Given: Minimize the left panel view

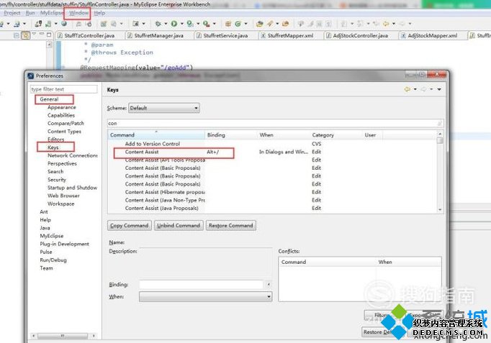Looking at the screenshot, I should (x=42, y=34).
